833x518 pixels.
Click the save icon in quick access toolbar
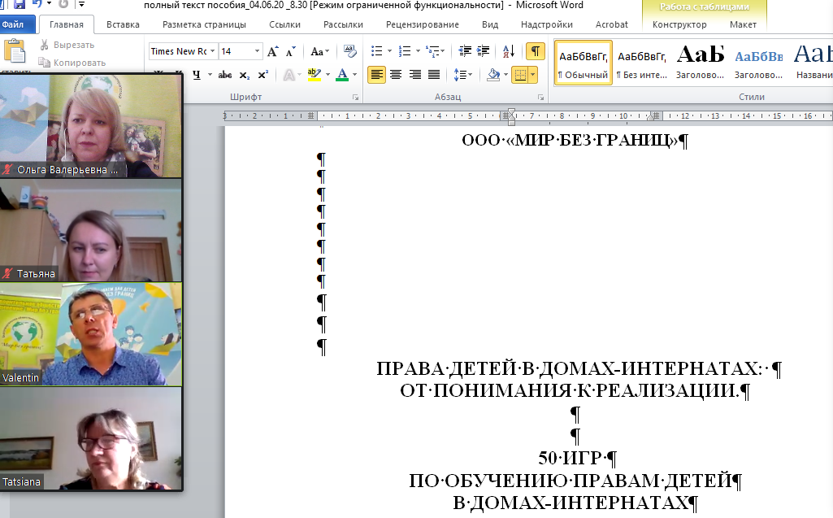(19, 5)
